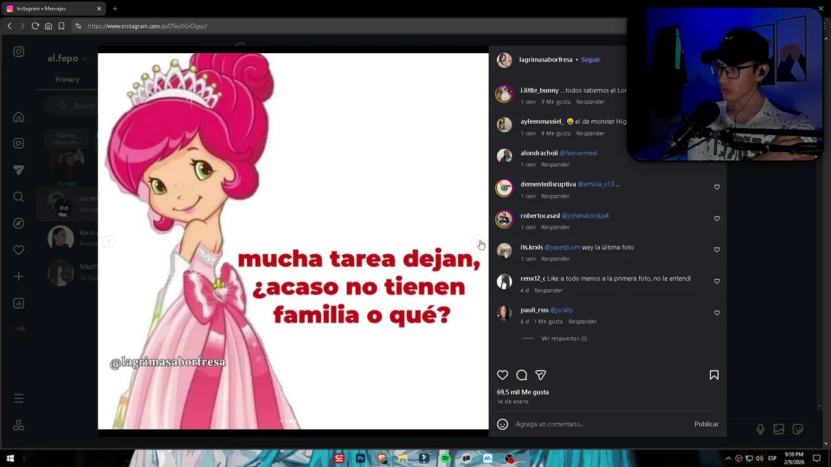Open the Search magnifier sidebar icon
Image resolution: width=831 pixels, height=467 pixels.
(x=19, y=197)
